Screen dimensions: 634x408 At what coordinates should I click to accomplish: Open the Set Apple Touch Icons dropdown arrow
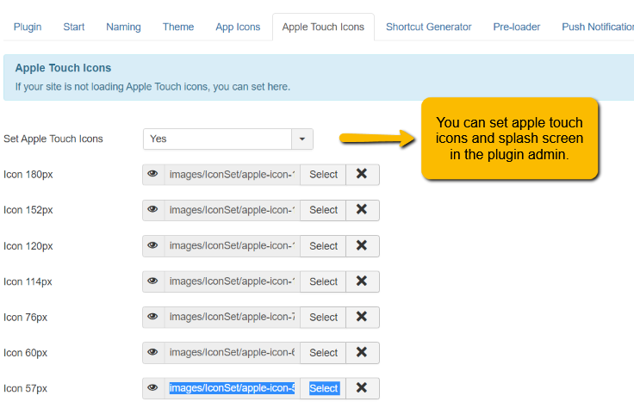click(x=302, y=139)
